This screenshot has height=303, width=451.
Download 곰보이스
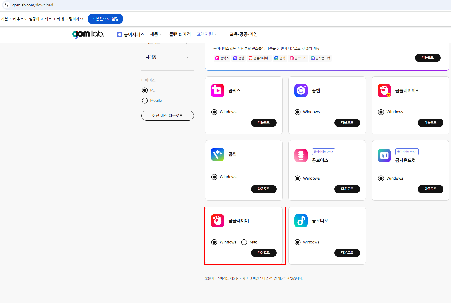click(x=347, y=189)
